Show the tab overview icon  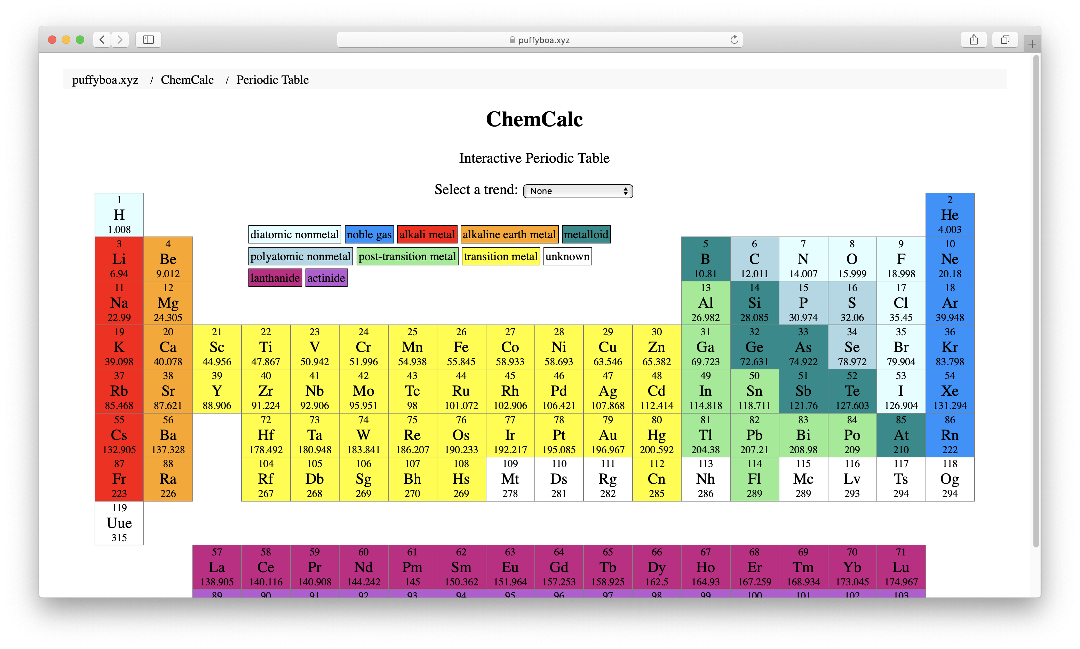click(x=1005, y=40)
